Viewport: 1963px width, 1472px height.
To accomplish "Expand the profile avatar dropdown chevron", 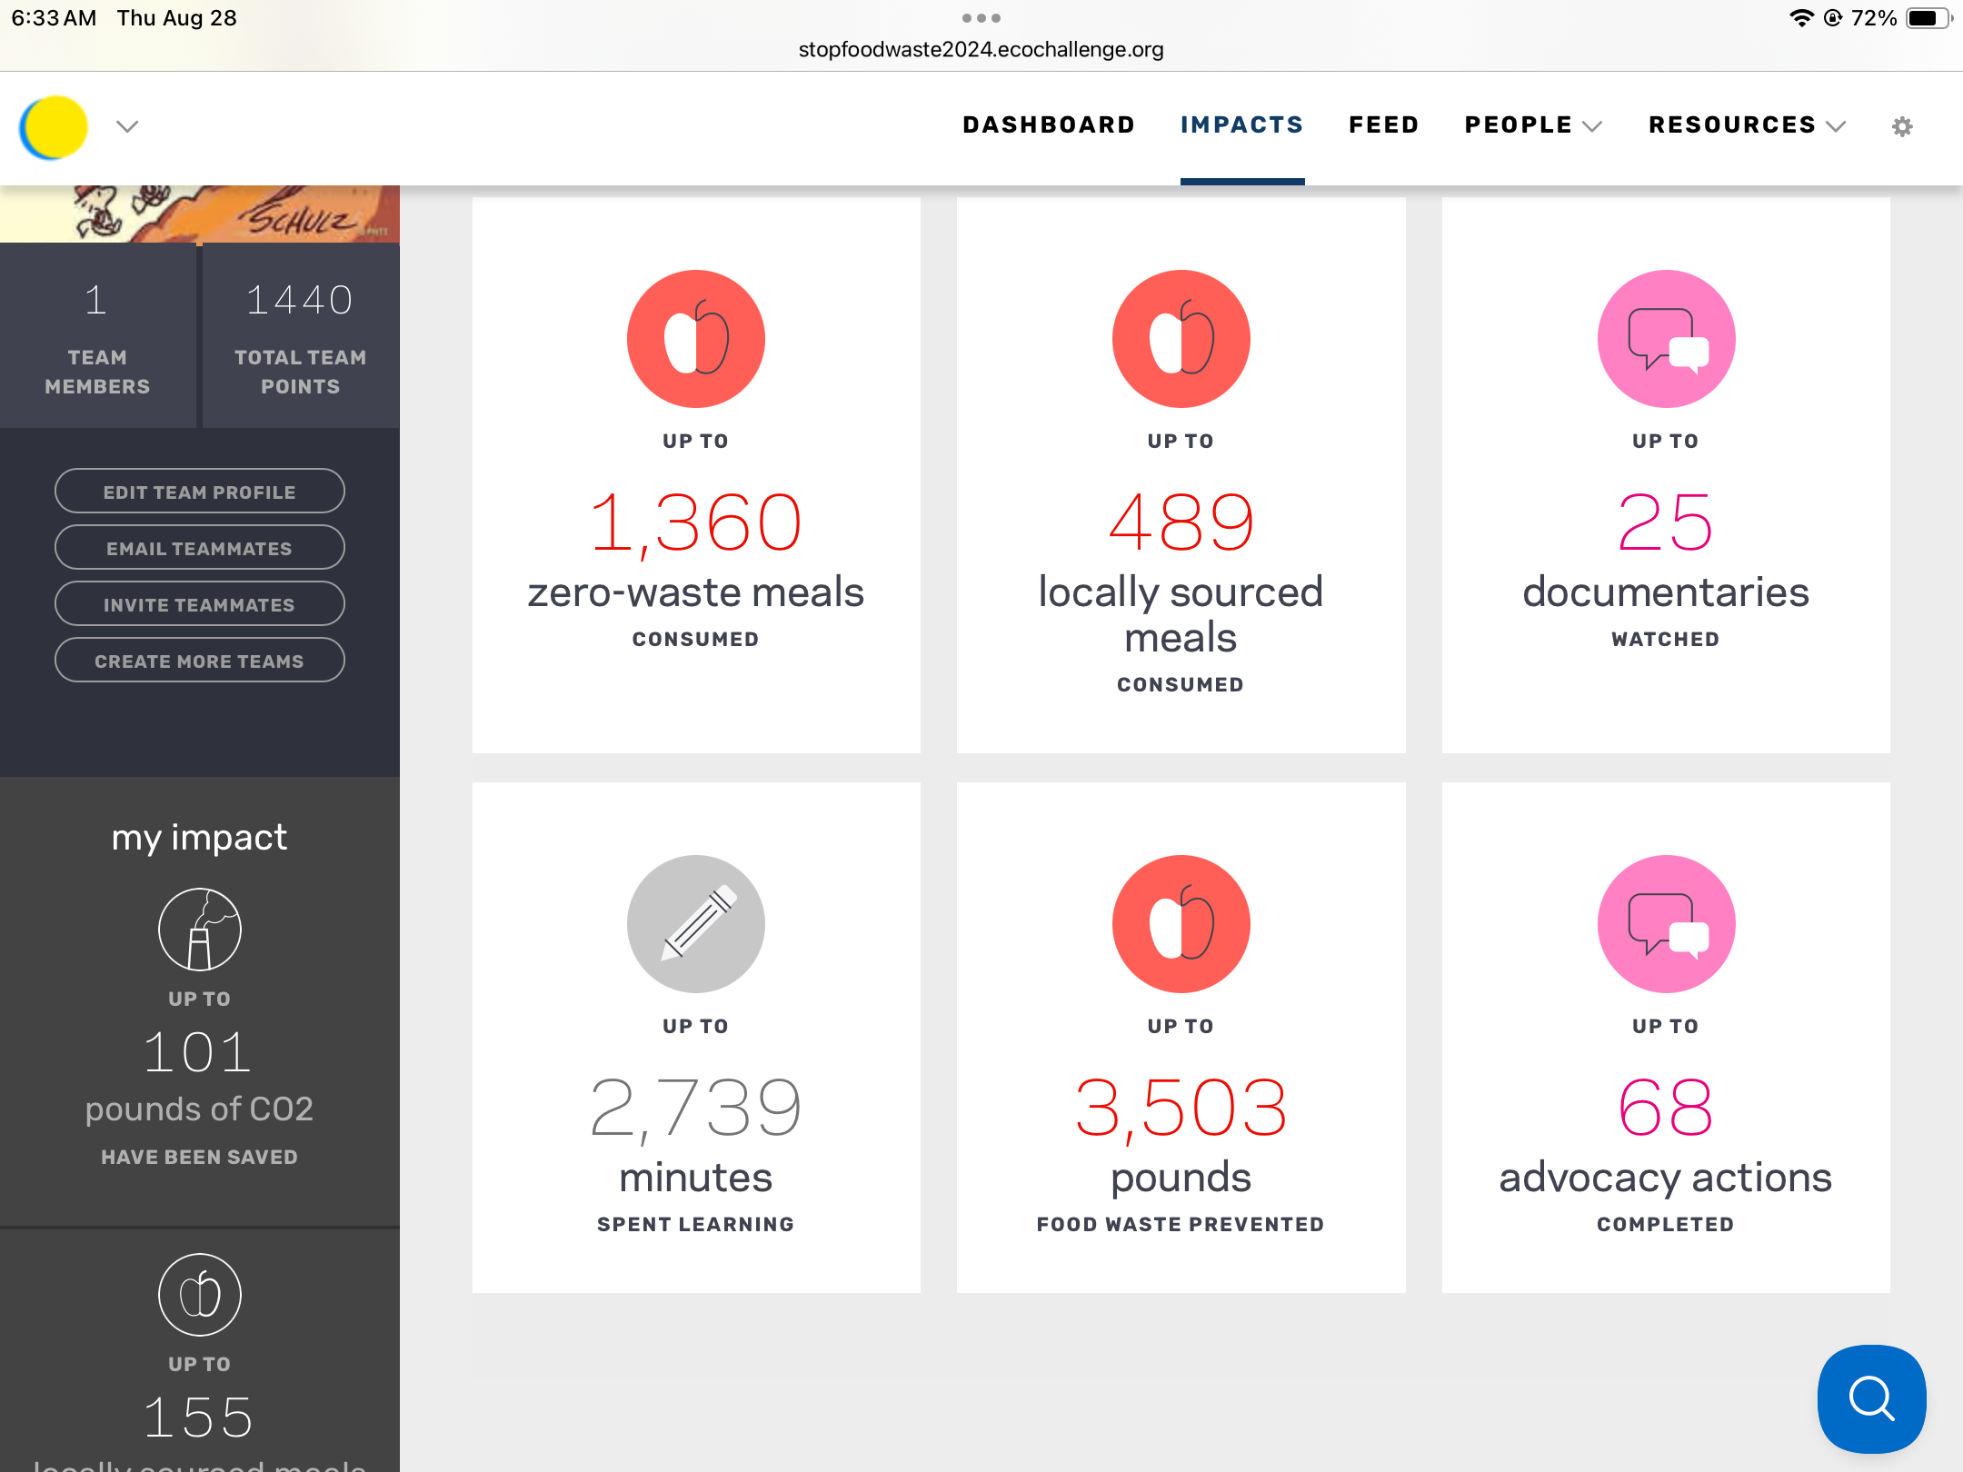I will 127,126.
